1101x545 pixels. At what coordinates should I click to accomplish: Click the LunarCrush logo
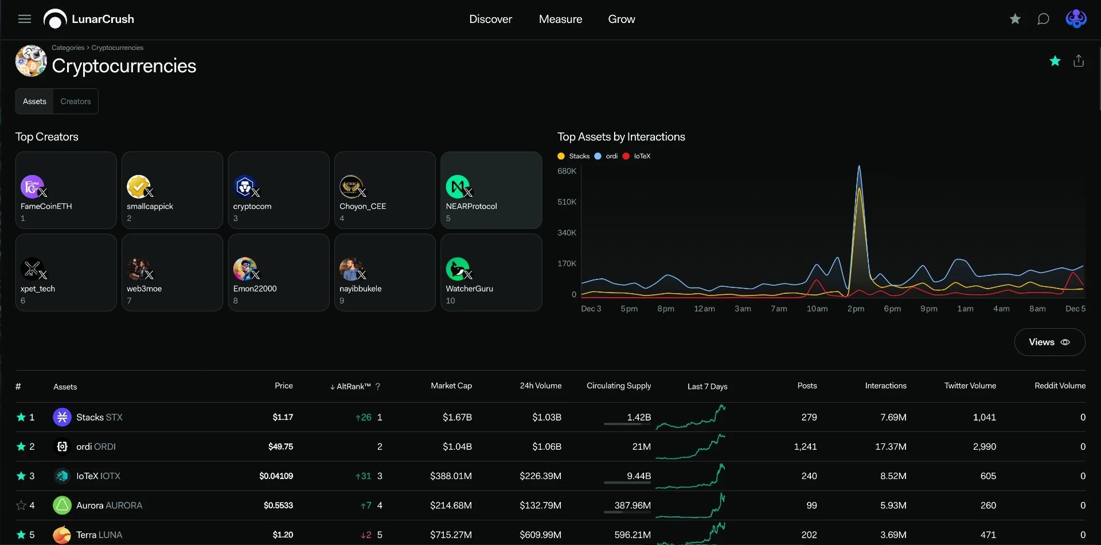pos(89,19)
